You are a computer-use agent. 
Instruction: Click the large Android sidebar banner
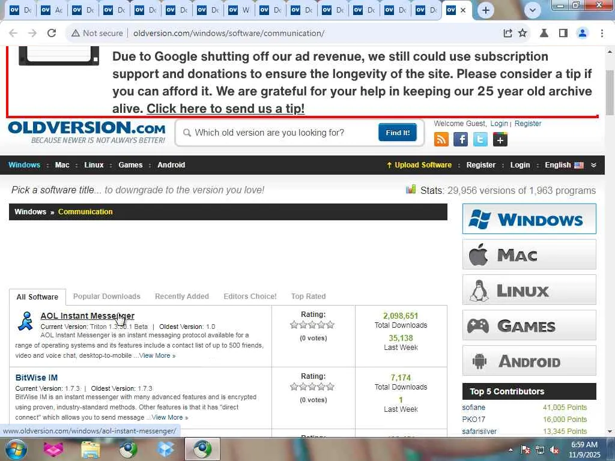click(529, 361)
